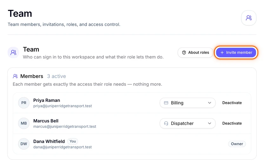Open the Dispatcher role dropdown for Marcus

click(188, 123)
